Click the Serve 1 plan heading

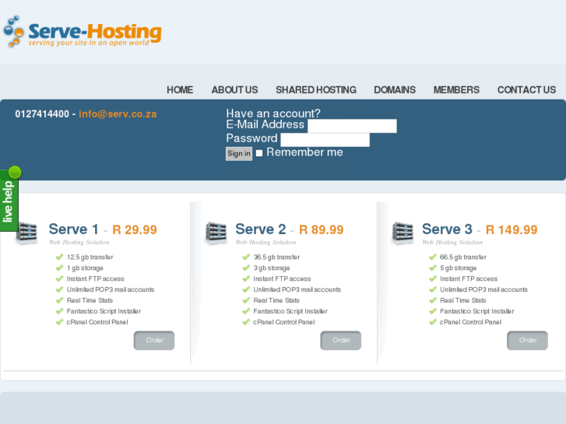click(74, 230)
